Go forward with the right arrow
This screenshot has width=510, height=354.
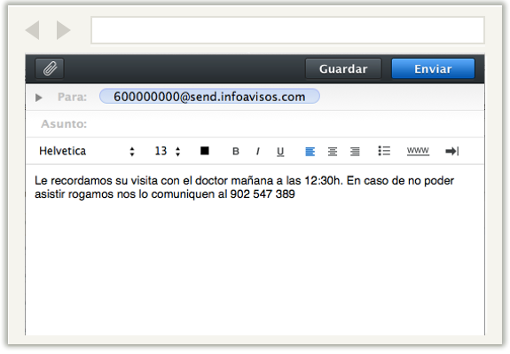click(64, 30)
